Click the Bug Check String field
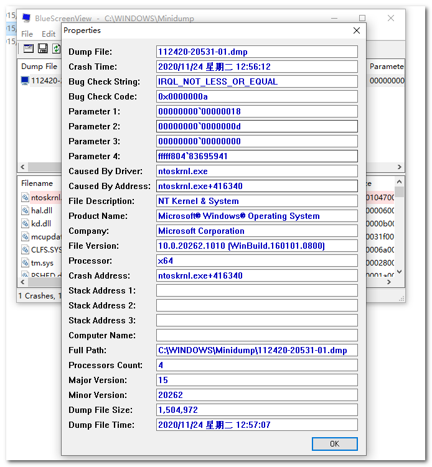 256,81
